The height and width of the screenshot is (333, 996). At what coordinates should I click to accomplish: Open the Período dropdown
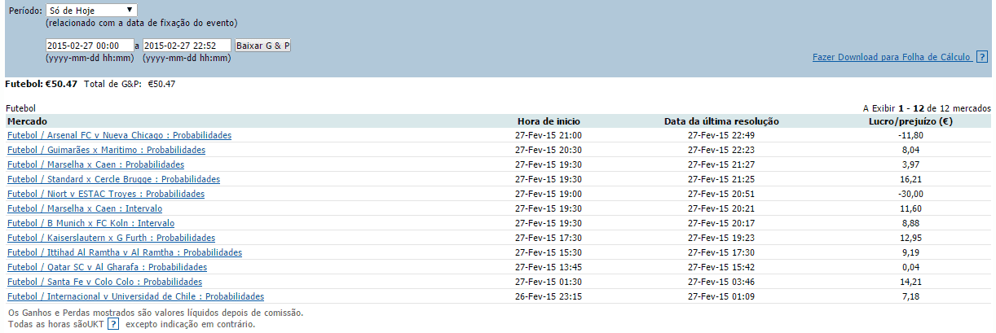(x=92, y=10)
